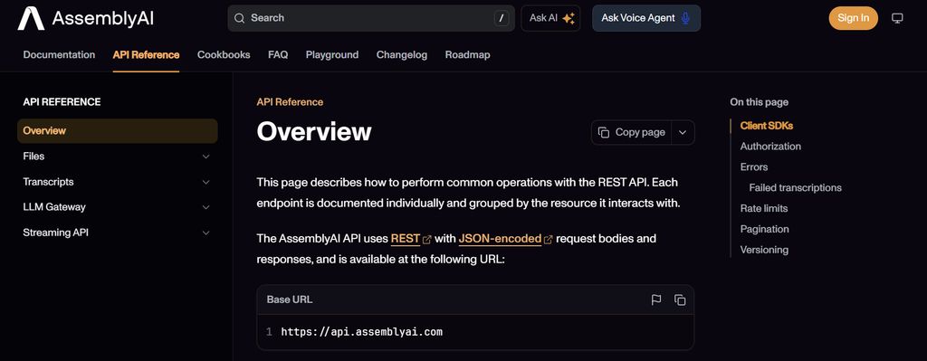
Task: Click the Copy page button
Action: pos(632,132)
